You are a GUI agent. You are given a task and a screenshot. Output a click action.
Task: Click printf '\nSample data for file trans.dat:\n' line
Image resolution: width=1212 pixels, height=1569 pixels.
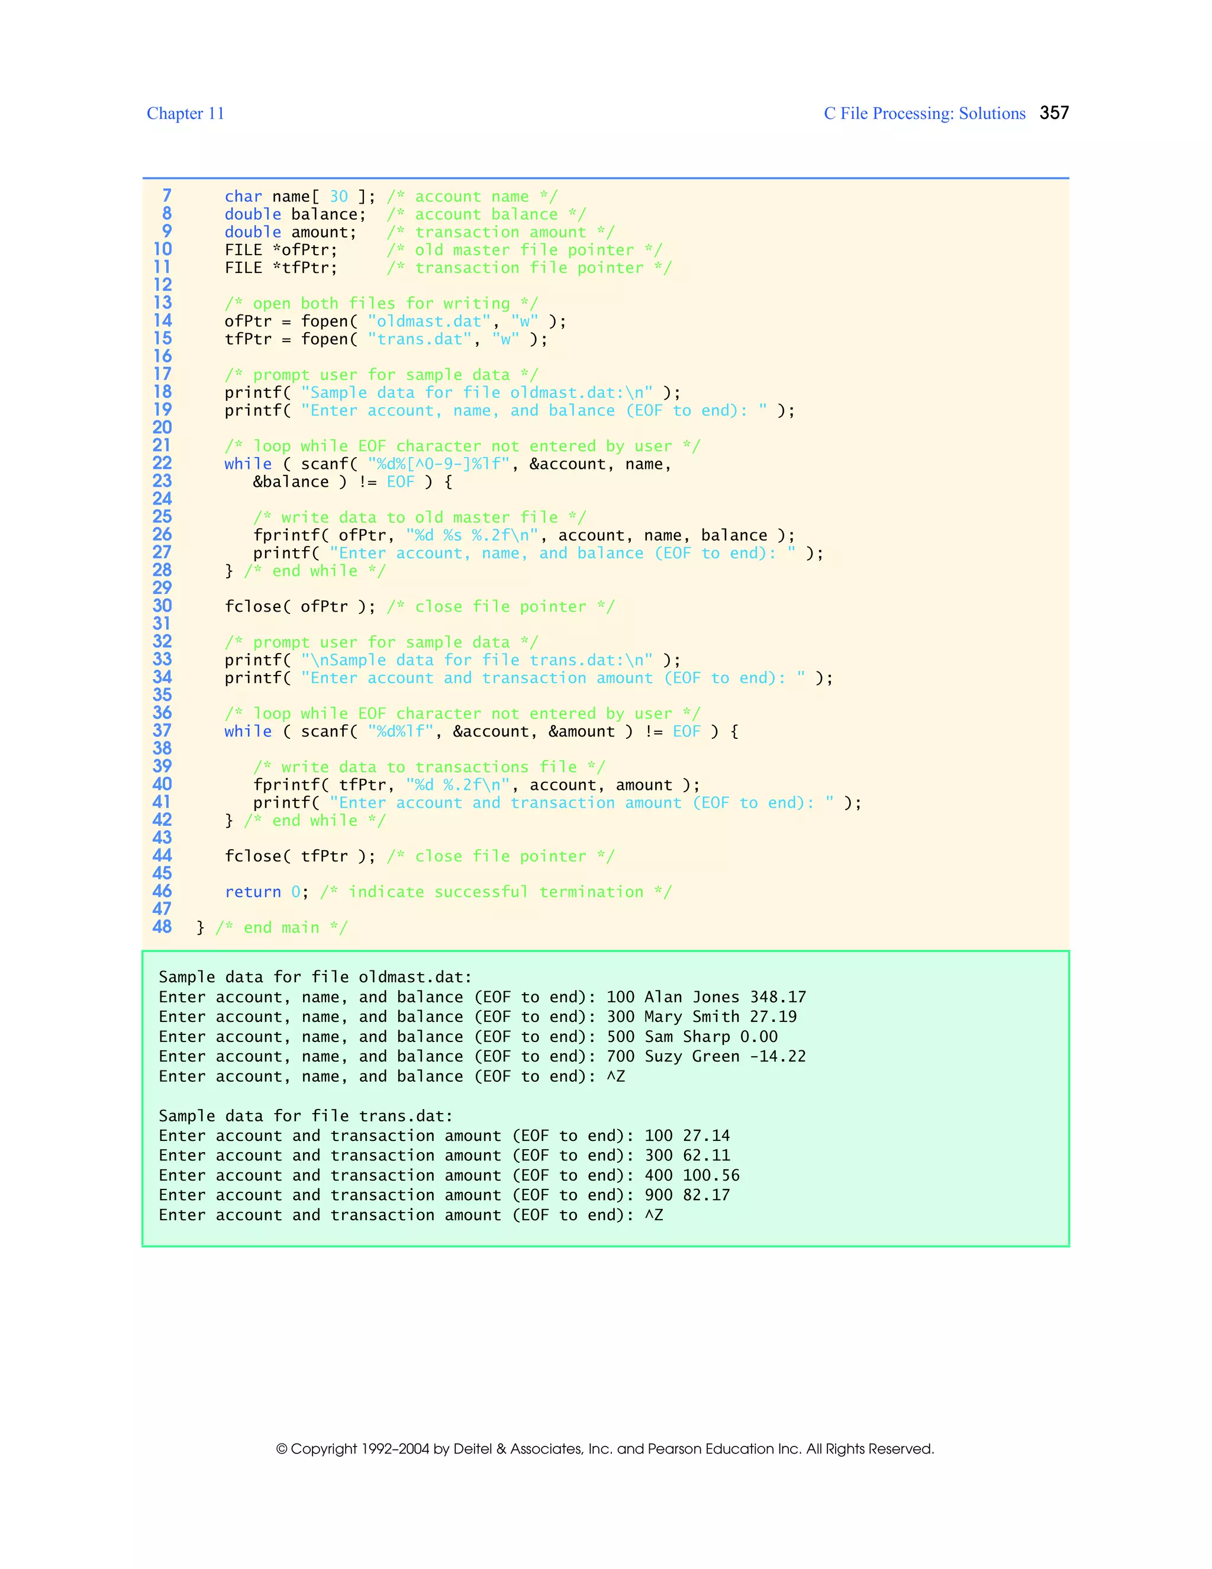click(x=452, y=660)
